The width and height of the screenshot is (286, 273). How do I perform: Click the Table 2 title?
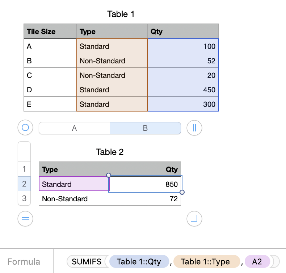[x=110, y=152]
